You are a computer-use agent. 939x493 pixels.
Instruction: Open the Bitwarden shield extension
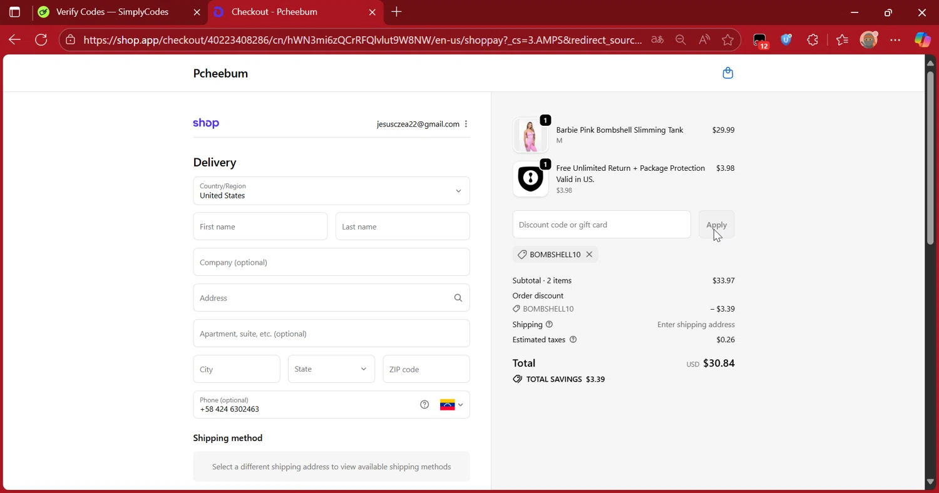(x=787, y=40)
